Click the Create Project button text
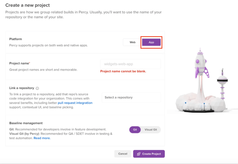This screenshot has width=238, height=164. pyautogui.click(x=151, y=154)
